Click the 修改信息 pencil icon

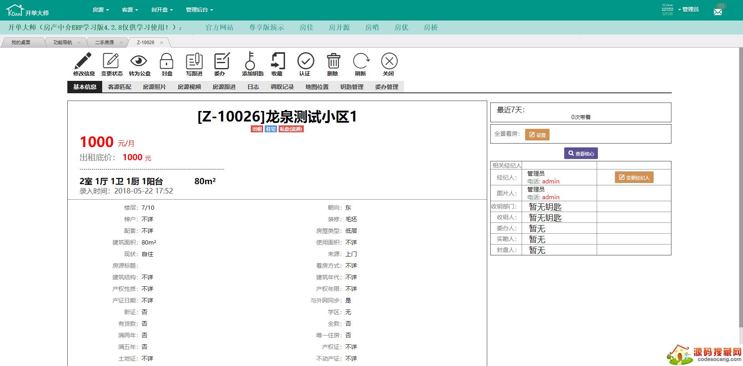(83, 62)
